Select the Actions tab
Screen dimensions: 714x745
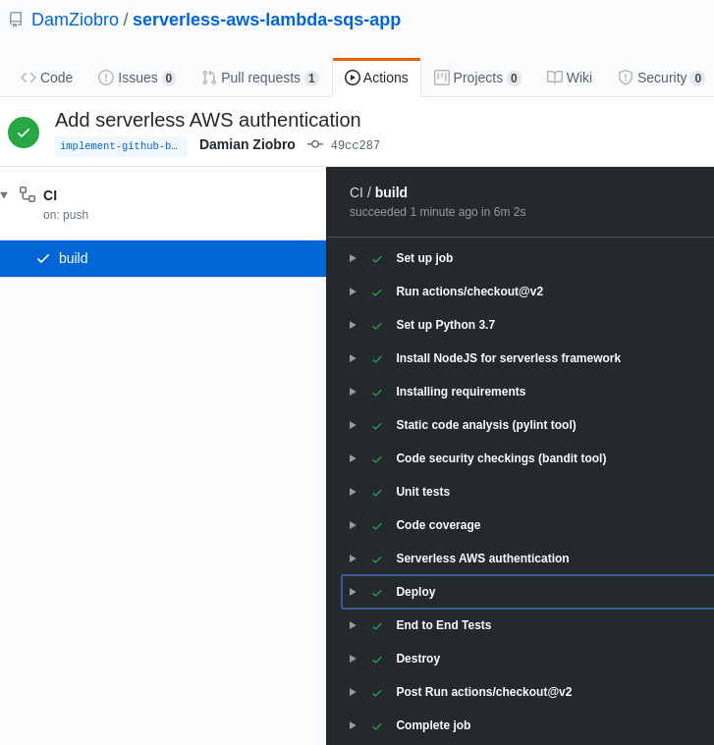pos(376,78)
